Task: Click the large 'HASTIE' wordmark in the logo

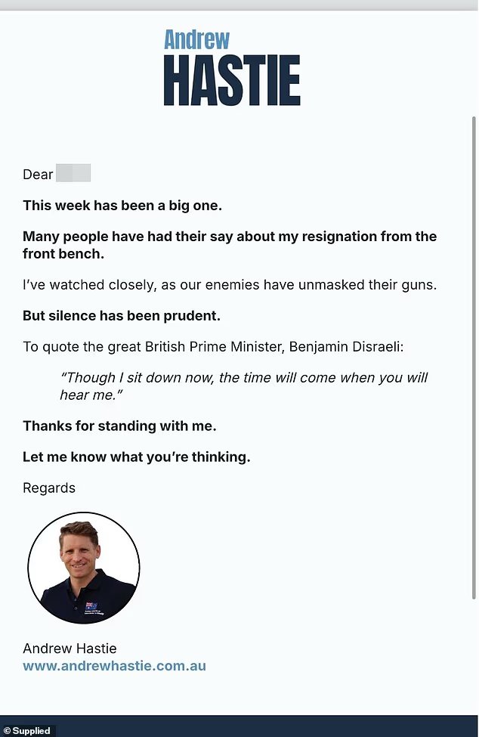Action: point(232,81)
